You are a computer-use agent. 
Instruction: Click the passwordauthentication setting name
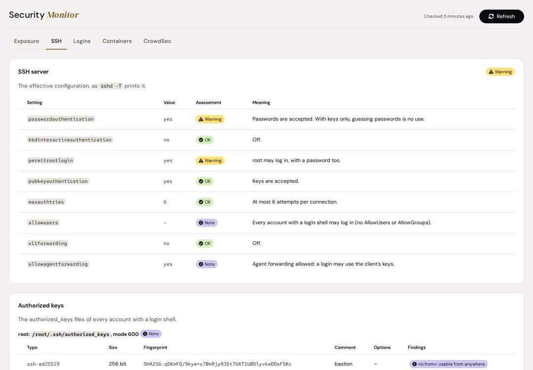[x=61, y=119]
